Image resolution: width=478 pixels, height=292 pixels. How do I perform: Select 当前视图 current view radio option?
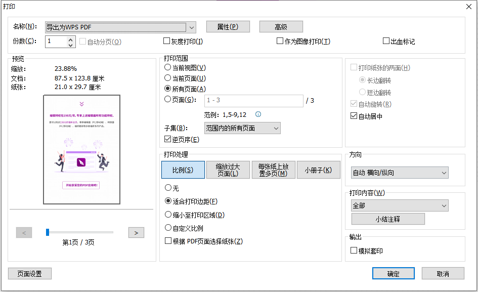coord(167,67)
